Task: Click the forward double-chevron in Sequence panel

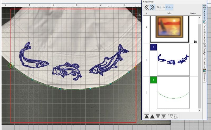Action: (152, 7)
